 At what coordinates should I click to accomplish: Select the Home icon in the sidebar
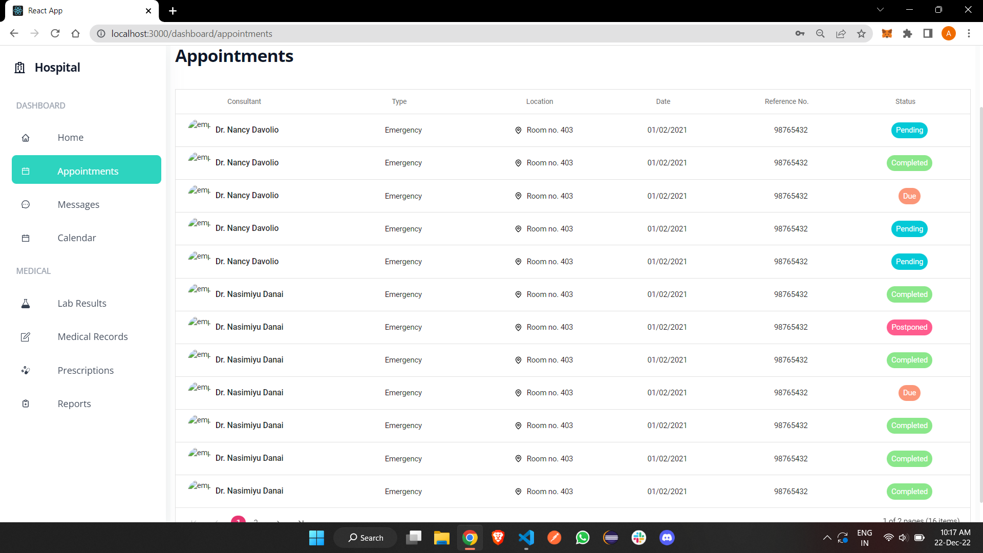(x=26, y=137)
